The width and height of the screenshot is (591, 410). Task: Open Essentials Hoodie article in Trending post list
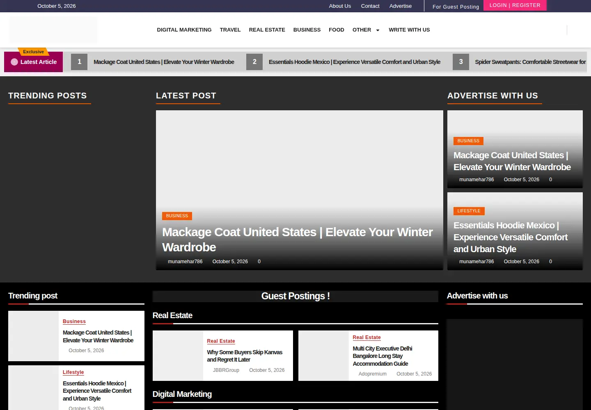pos(97,391)
